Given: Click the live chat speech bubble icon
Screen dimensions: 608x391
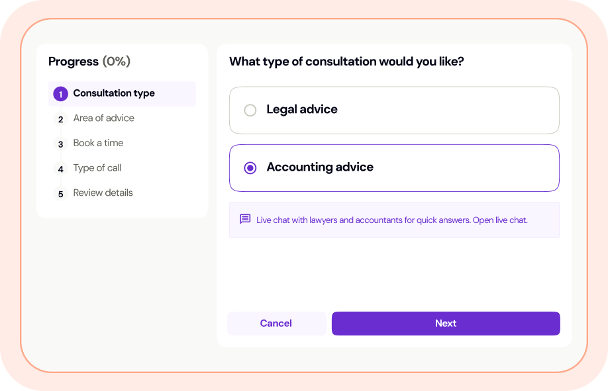Looking at the screenshot, I should click(245, 218).
